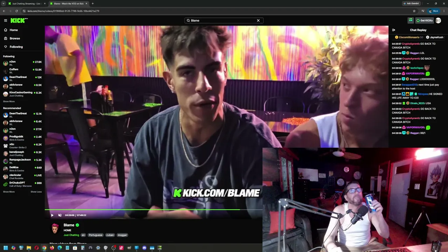Open the Work profile button in Chrome
The width and height of the screenshot is (448, 252).
(x=433, y=11)
